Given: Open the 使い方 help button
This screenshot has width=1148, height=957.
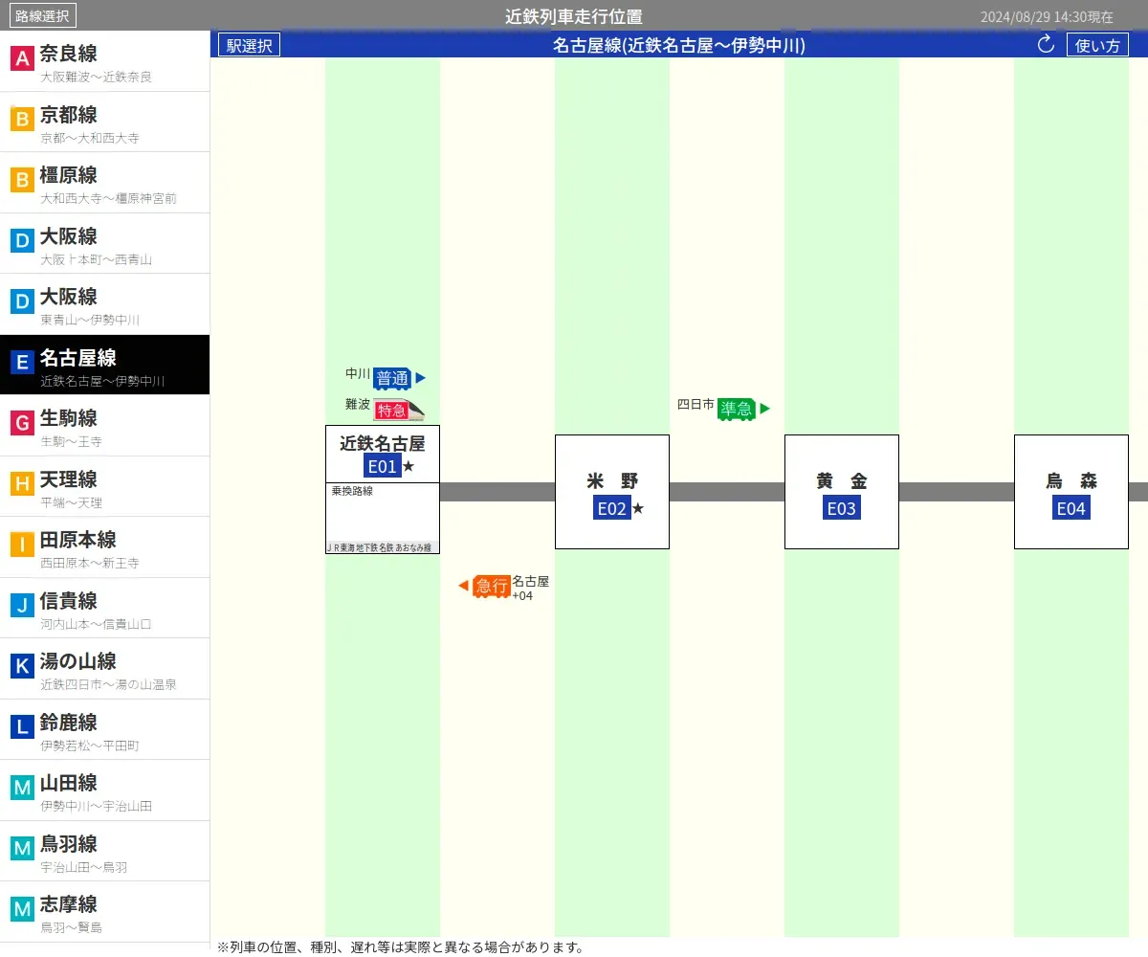Looking at the screenshot, I should pyautogui.click(x=1097, y=45).
